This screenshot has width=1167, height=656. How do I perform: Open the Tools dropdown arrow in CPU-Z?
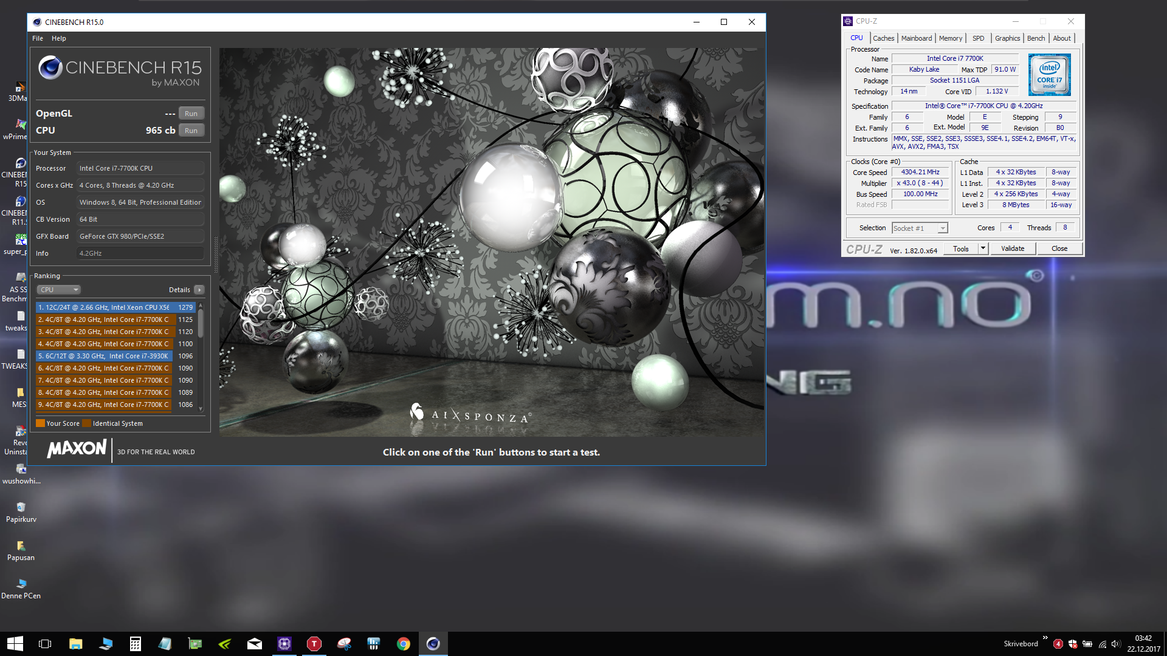pos(983,248)
